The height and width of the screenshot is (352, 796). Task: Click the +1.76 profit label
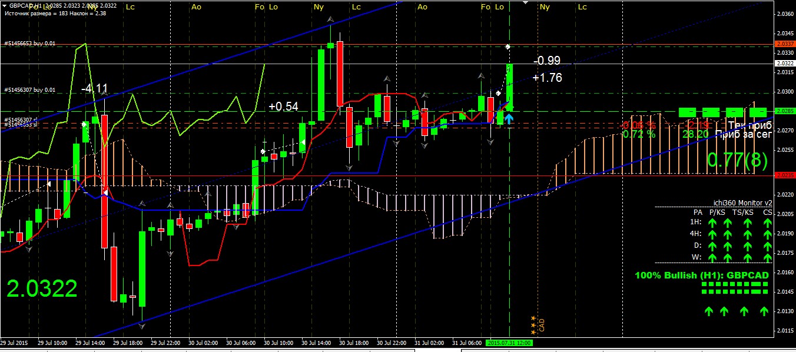click(x=547, y=78)
